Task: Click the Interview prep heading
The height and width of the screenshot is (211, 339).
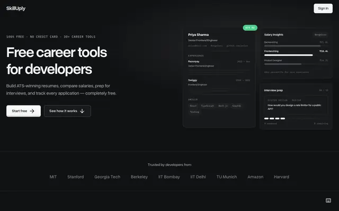Action: pyautogui.click(x=273, y=90)
